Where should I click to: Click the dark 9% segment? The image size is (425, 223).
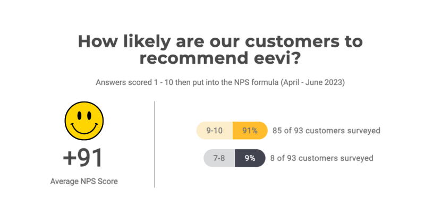[x=250, y=158]
